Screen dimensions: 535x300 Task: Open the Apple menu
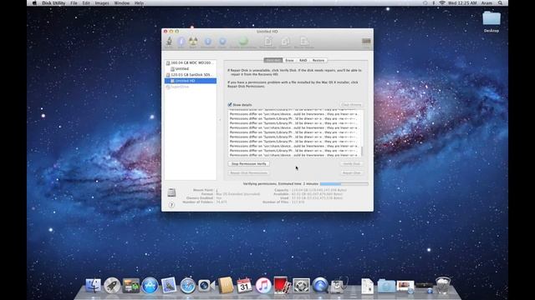coord(34,3)
